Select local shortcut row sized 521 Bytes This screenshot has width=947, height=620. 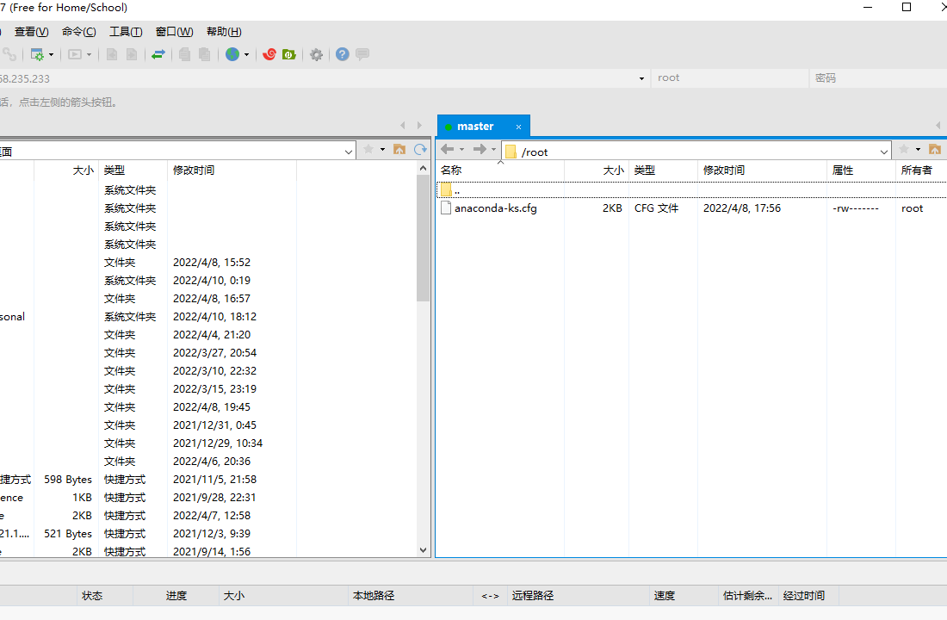point(208,534)
